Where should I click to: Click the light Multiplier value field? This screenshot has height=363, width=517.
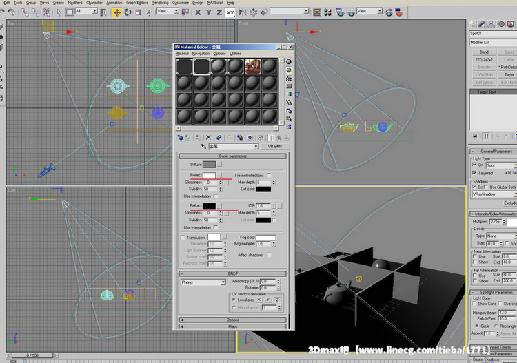tap(496, 222)
